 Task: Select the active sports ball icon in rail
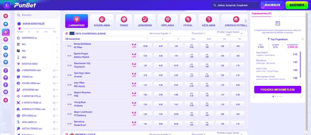click(x=6, y=32)
